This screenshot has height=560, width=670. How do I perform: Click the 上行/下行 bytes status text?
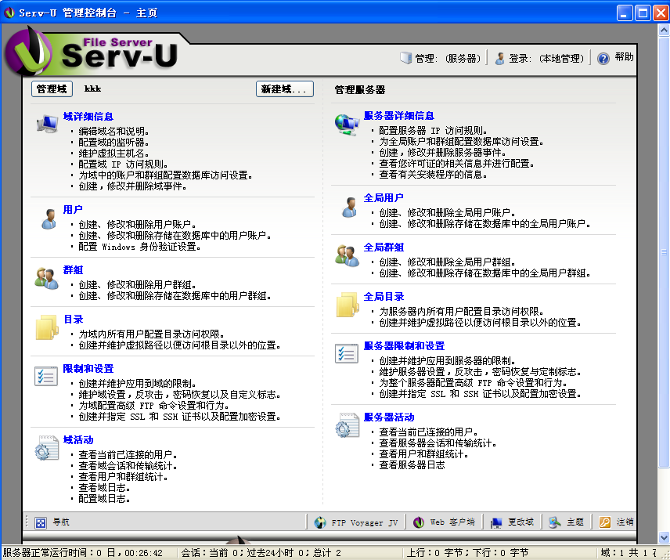(467, 553)
